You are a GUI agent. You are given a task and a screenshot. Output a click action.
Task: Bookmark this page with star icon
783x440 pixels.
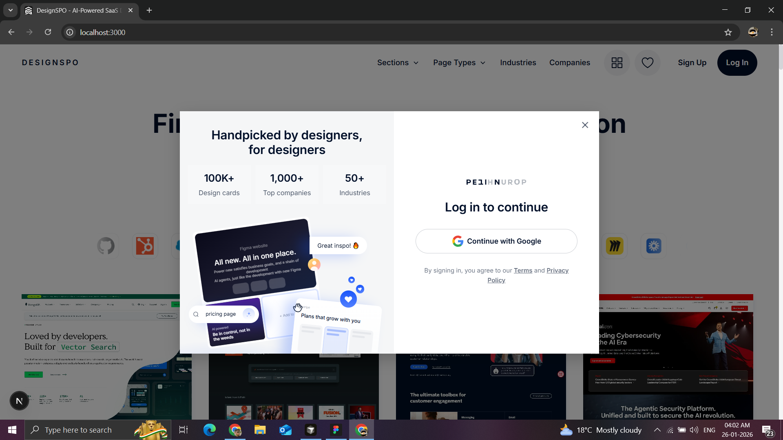pos(728,32)
